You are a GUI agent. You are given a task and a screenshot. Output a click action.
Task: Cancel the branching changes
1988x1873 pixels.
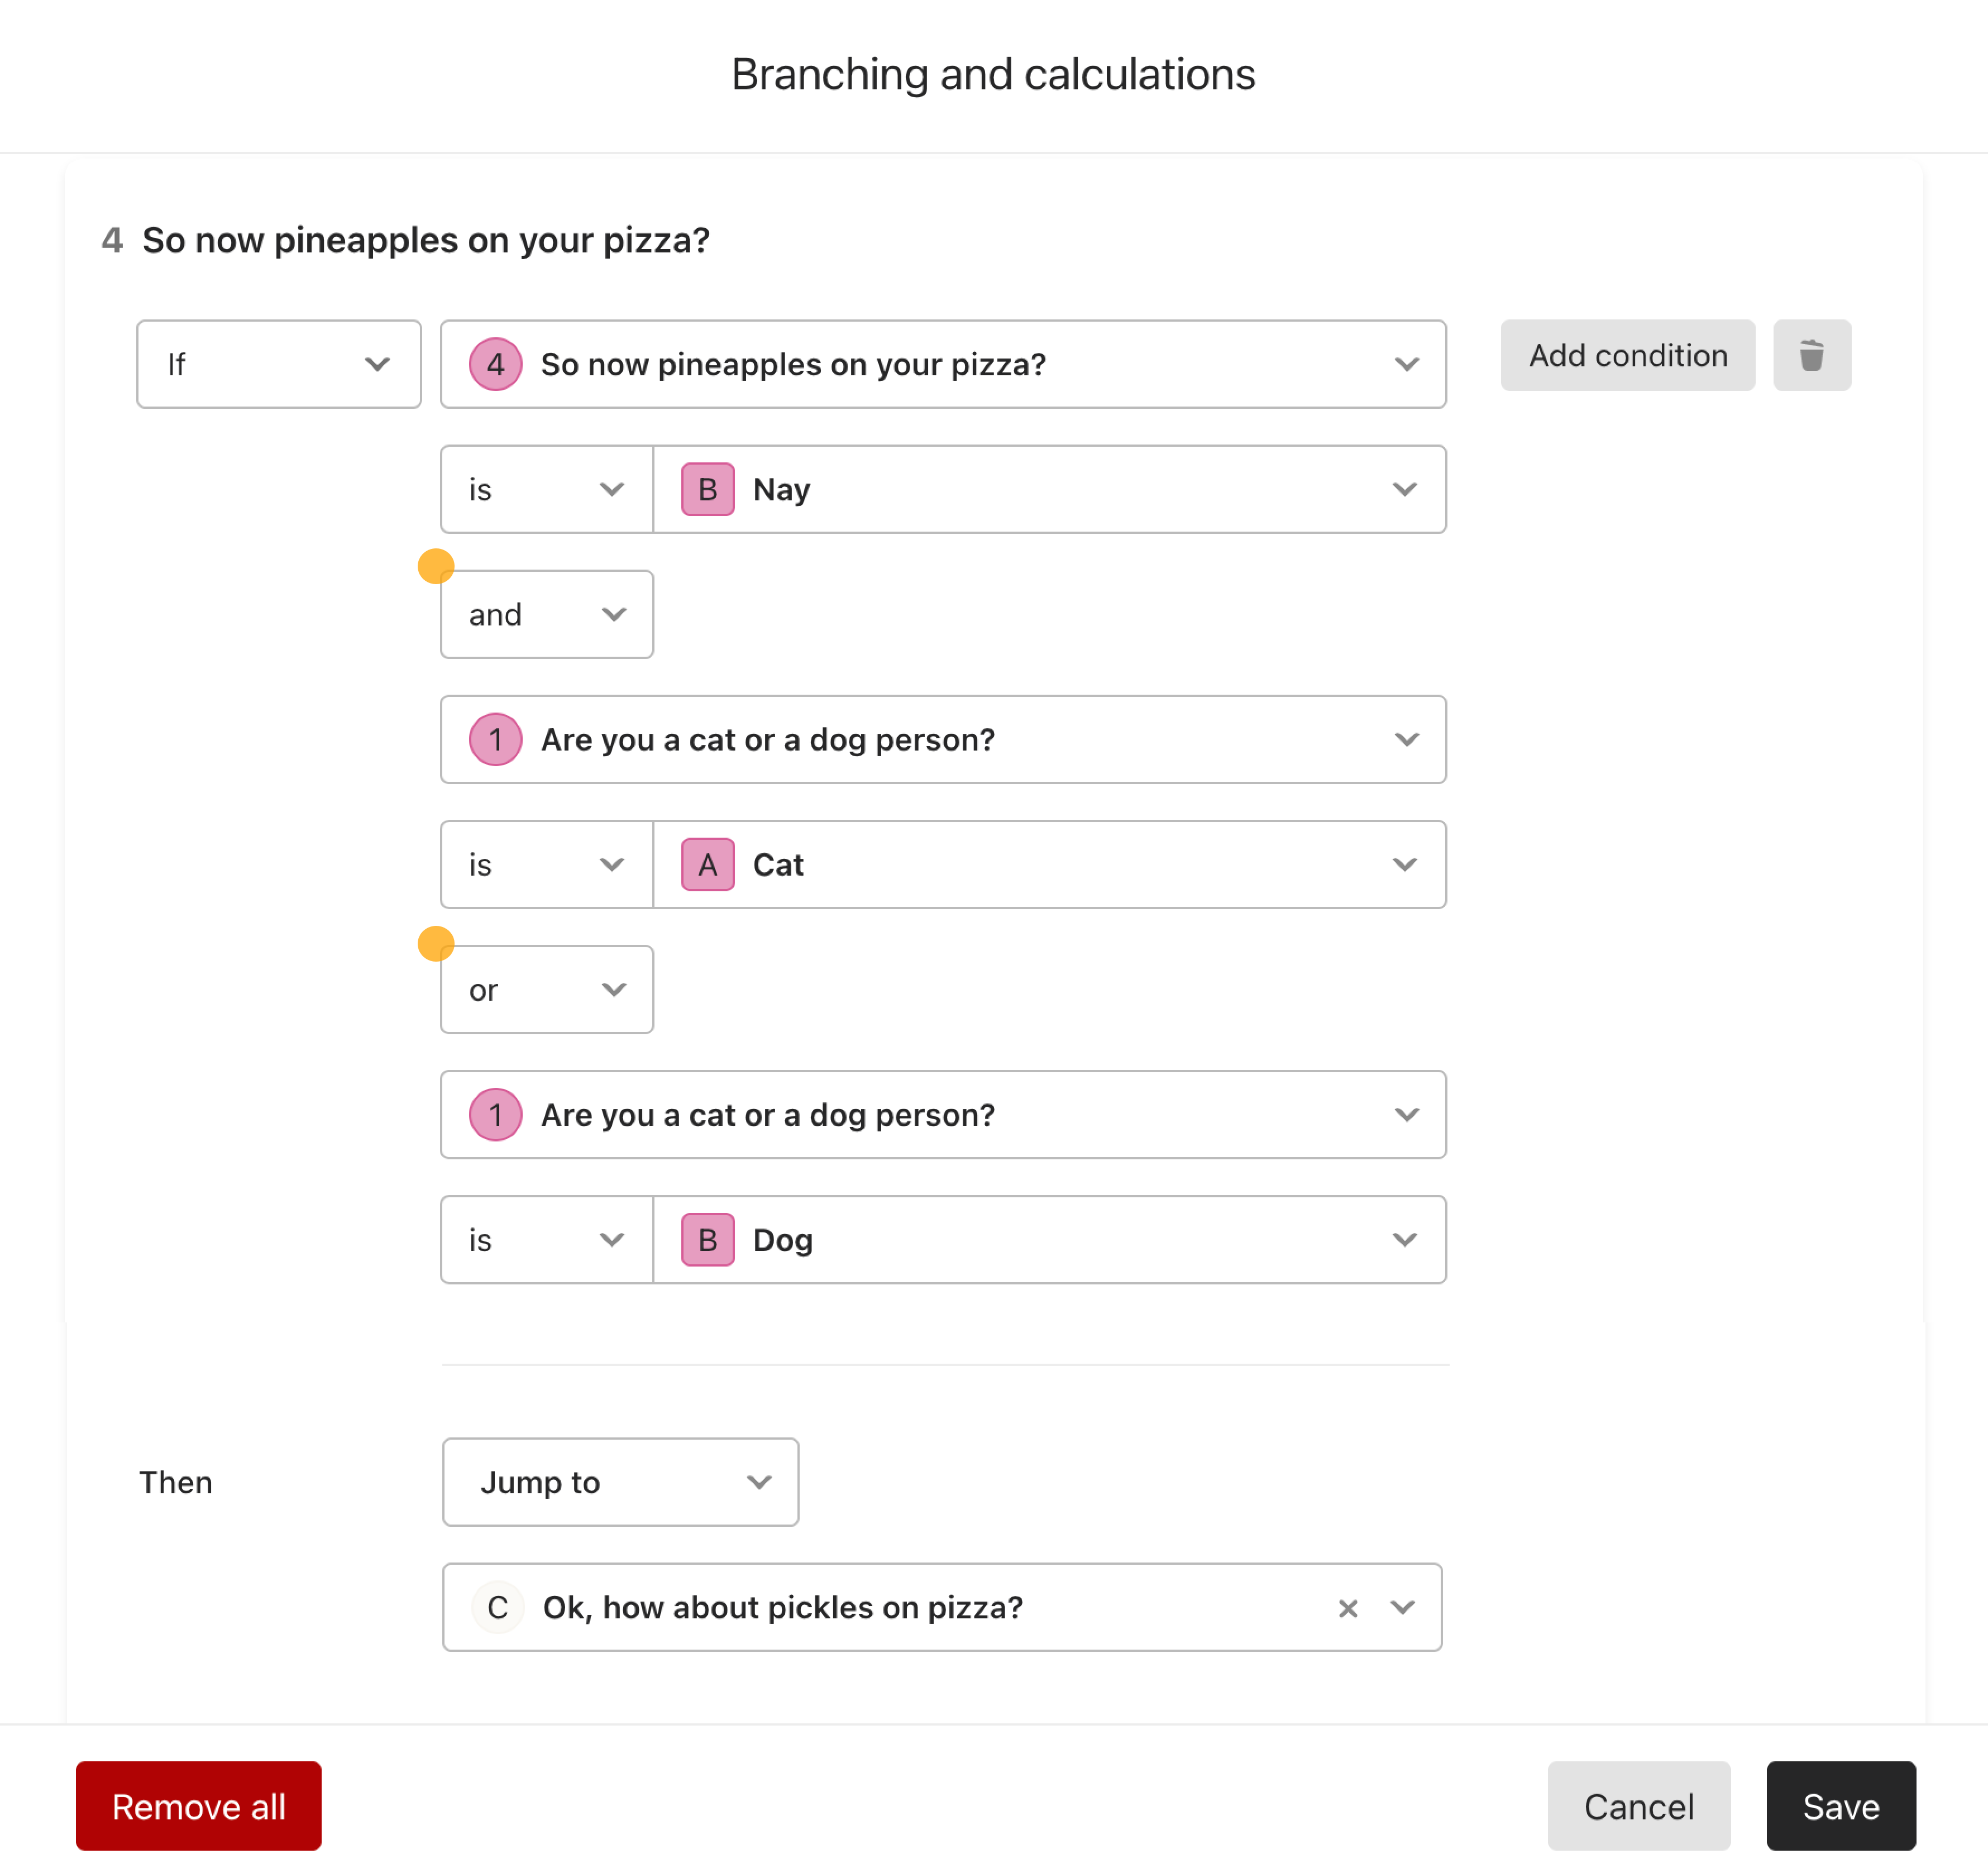click(1638, 1806)
